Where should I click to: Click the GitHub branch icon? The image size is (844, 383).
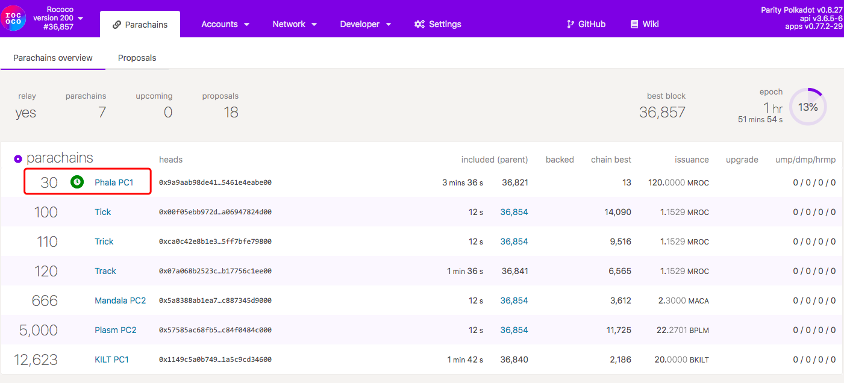pos(570,24)
